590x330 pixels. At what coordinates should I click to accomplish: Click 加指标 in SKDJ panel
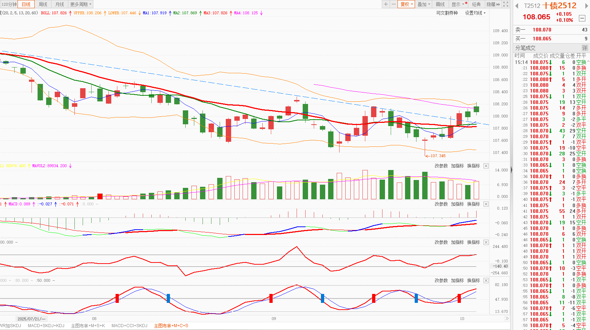pyautogui.click(x=457, y=280)
